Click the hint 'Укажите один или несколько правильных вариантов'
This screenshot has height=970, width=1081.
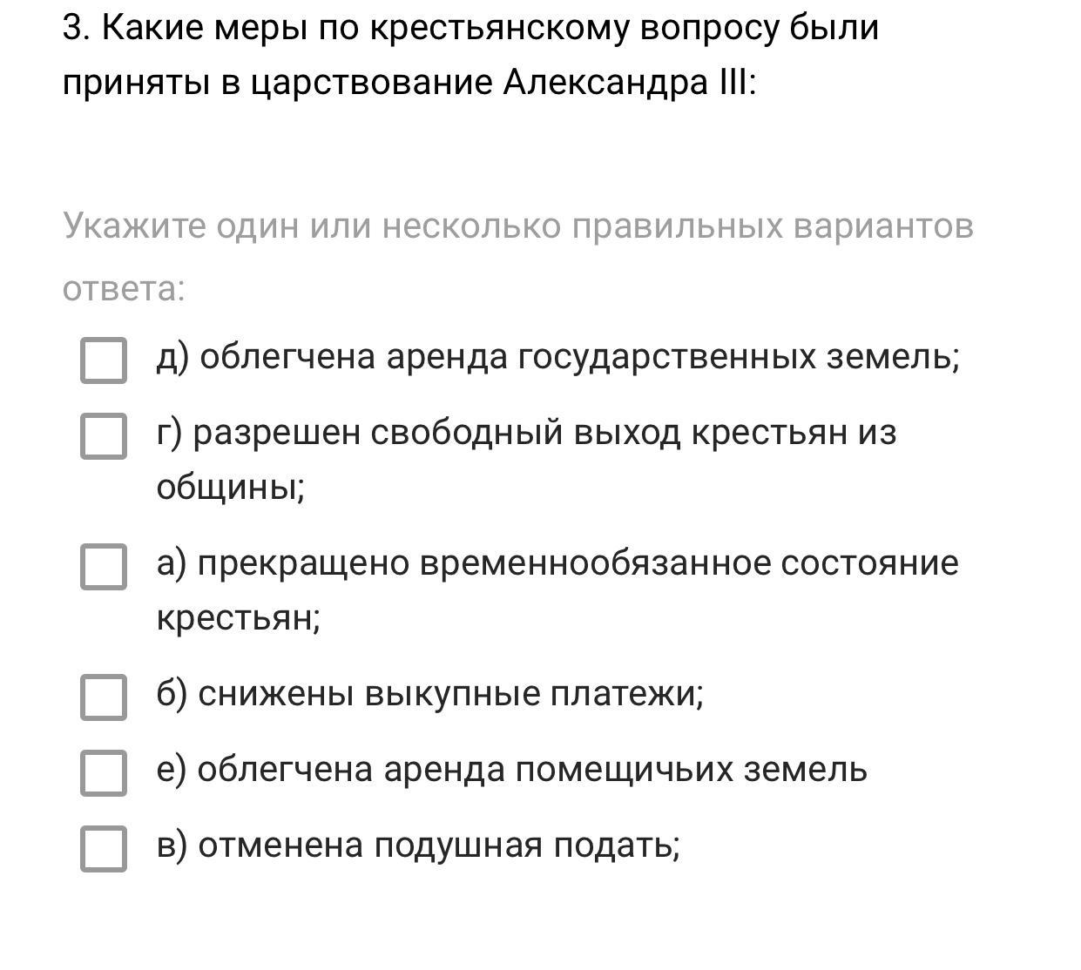[517, 226]
